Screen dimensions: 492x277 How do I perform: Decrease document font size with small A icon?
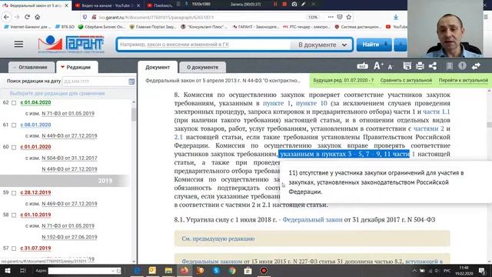(391, 67)
